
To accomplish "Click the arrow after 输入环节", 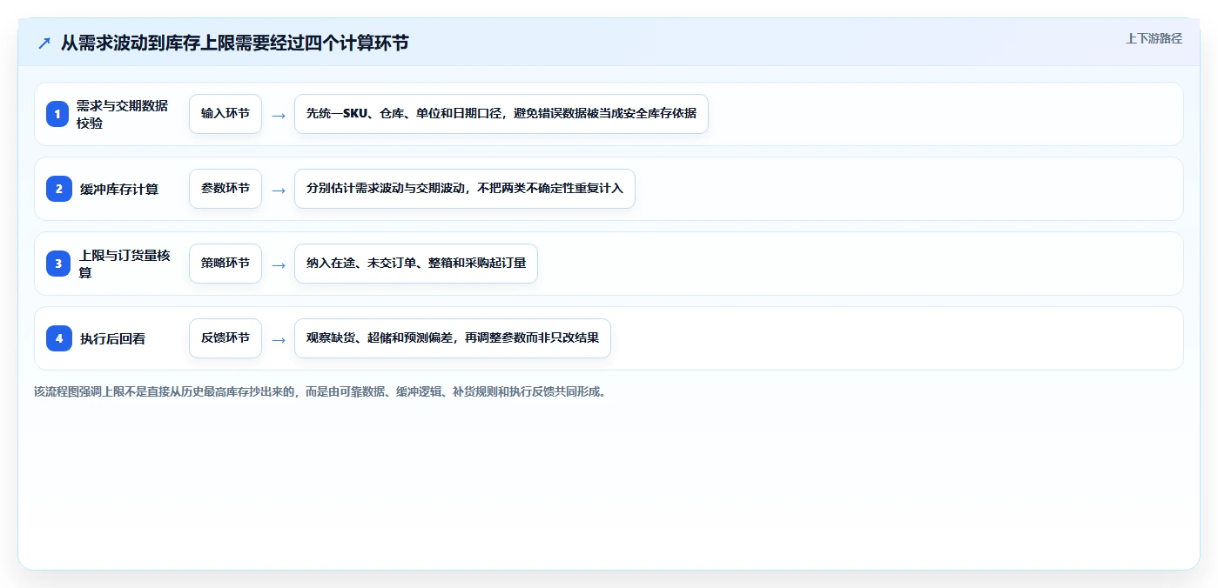I will (279, 115).
